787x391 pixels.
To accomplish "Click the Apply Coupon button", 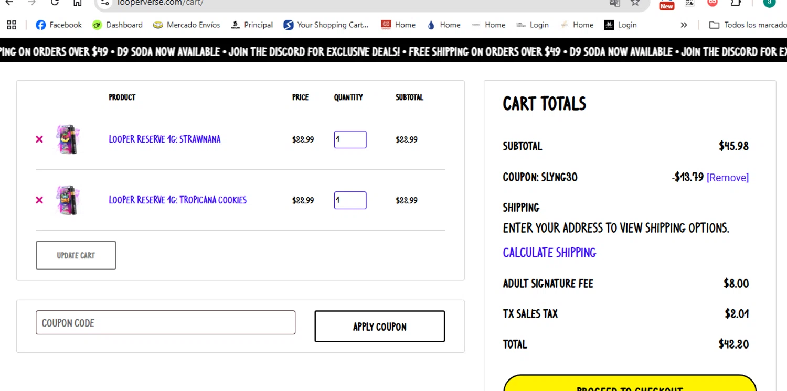I will pyautogui.click(x=379, y=326).
